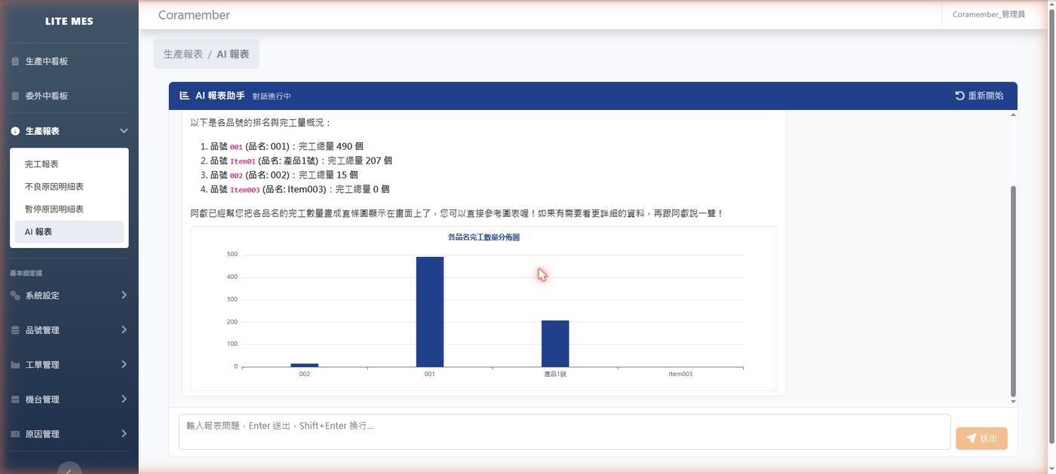Click the text 完工總量 15 個

[x=328, y=175]
